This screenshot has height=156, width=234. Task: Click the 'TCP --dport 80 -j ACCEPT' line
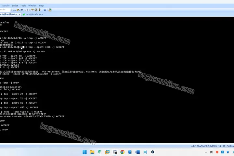(18, 56)
